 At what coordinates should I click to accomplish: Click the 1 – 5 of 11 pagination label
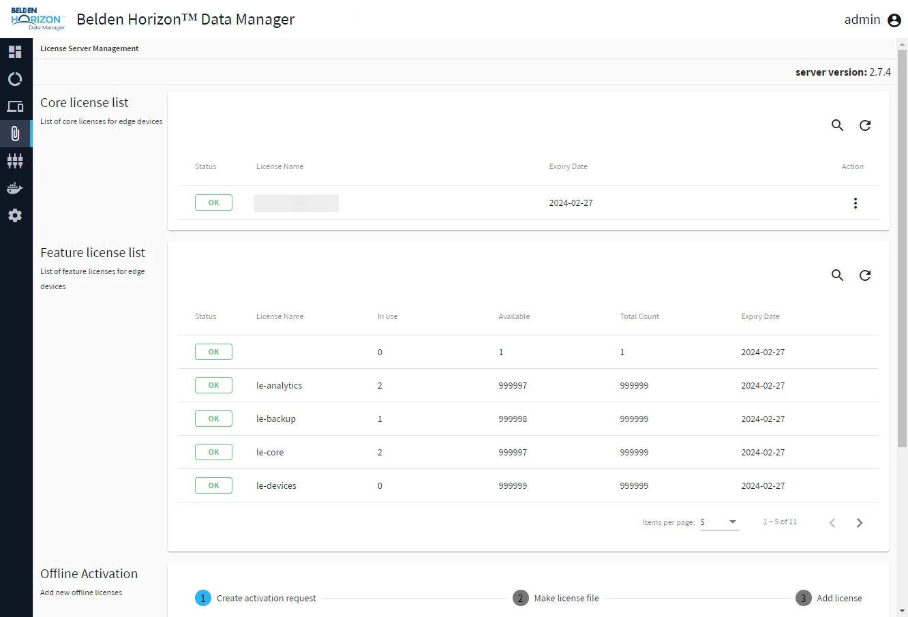tap(780, 522)
